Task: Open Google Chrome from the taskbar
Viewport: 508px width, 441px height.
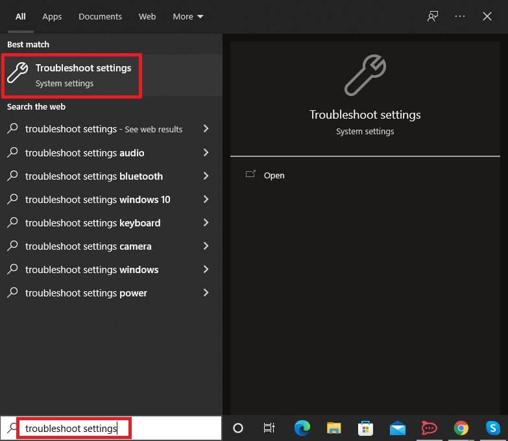Action: 461,428
